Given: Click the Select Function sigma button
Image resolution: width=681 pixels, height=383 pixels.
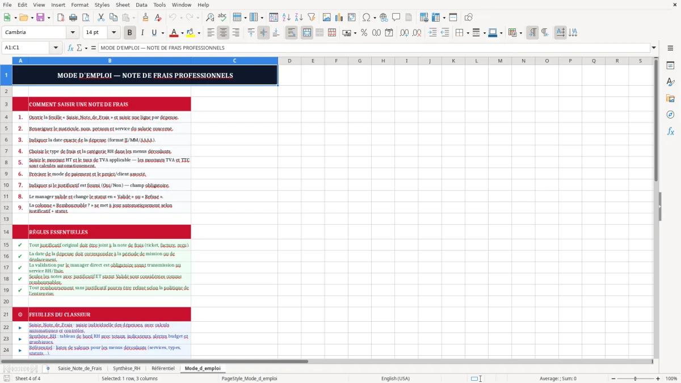Looking at the screenshot, I should pyautogui.click(x=79, y=48).
